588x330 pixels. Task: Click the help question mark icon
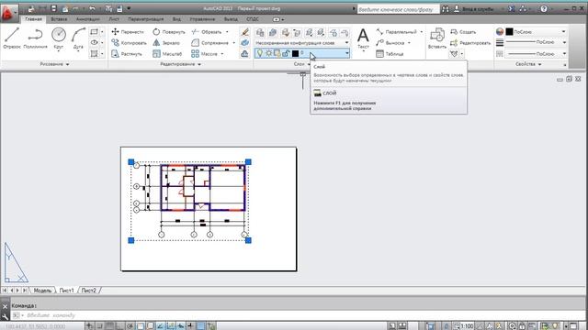(544, 8)
